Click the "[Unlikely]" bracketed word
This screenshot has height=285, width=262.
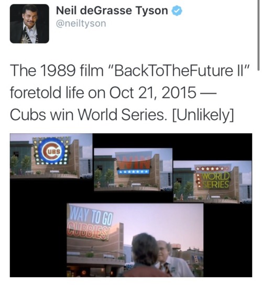(x=202, y=115)
